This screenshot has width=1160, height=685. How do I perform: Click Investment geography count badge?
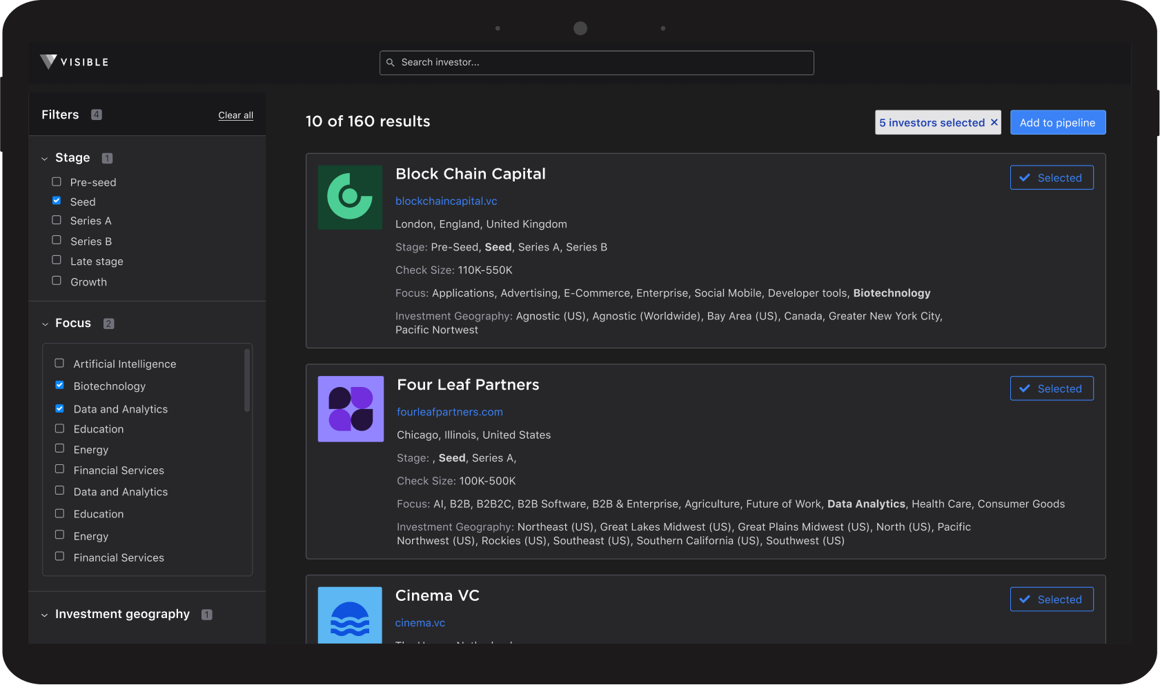206,615
